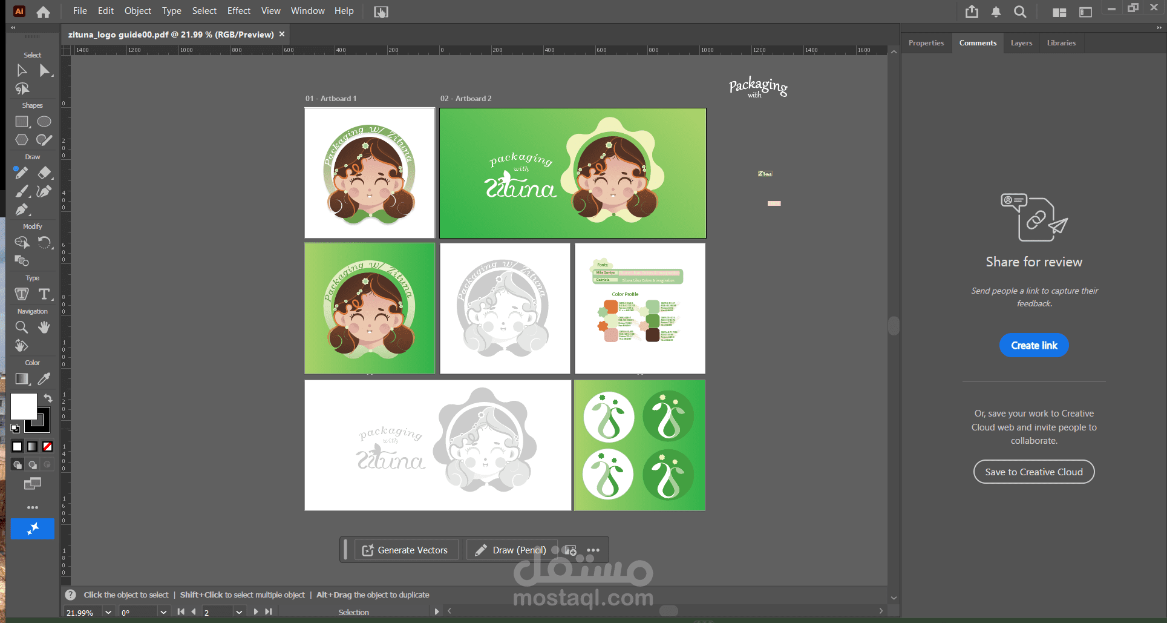Click the Rotate tool under Modify
Viewport: 1167px width, 623px height.
44,243
